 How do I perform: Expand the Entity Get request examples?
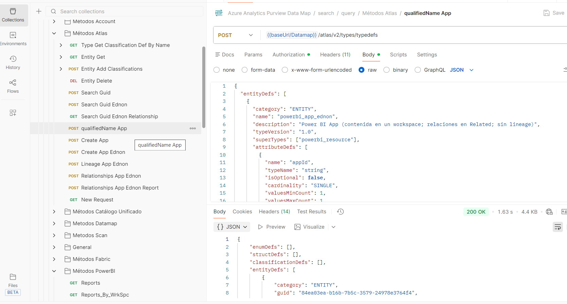tap(61, 57)
